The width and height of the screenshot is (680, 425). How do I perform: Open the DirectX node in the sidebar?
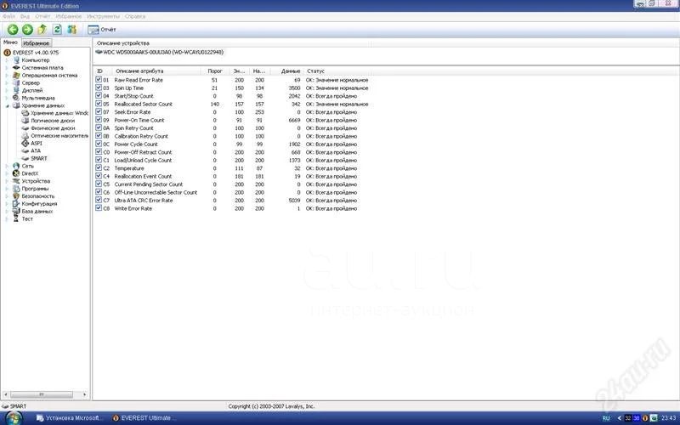(x=30, y=173)
